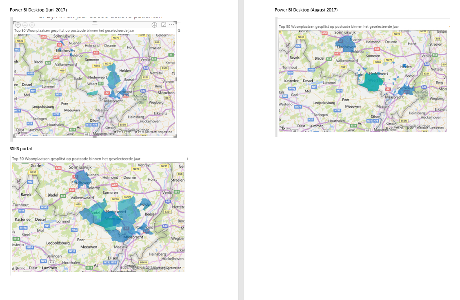
Task: Click 'Leopoldsburg' label on the June map
Action: [43, 107]
